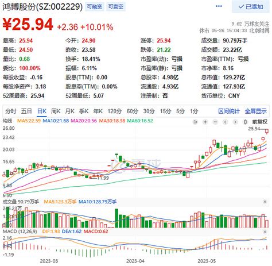Image resolution: width=272 pixels, height=266 pixels.
Task: Click the candlestick style icon beside 前复权
Action: pyautogui.click(x=246, y=122)
